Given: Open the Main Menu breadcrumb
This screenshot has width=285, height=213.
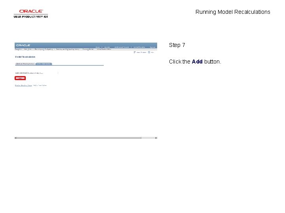Looking at the screenshot, I should (28, 49).
